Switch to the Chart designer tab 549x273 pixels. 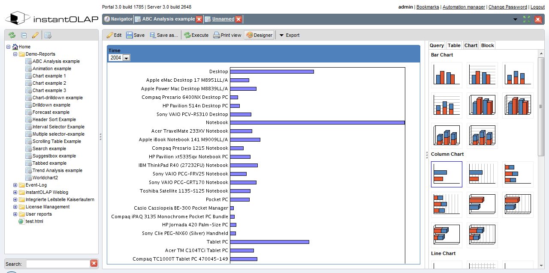click(471, 45)
